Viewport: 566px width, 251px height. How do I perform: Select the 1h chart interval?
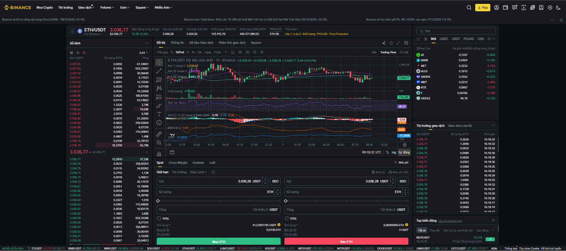(188, 52)
